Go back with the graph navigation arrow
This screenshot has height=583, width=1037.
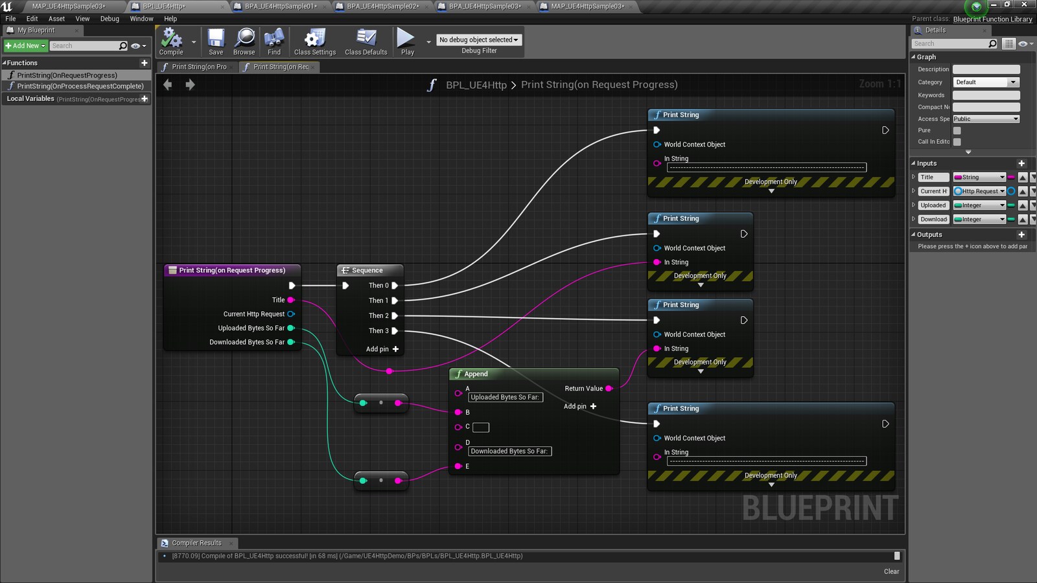168,84
